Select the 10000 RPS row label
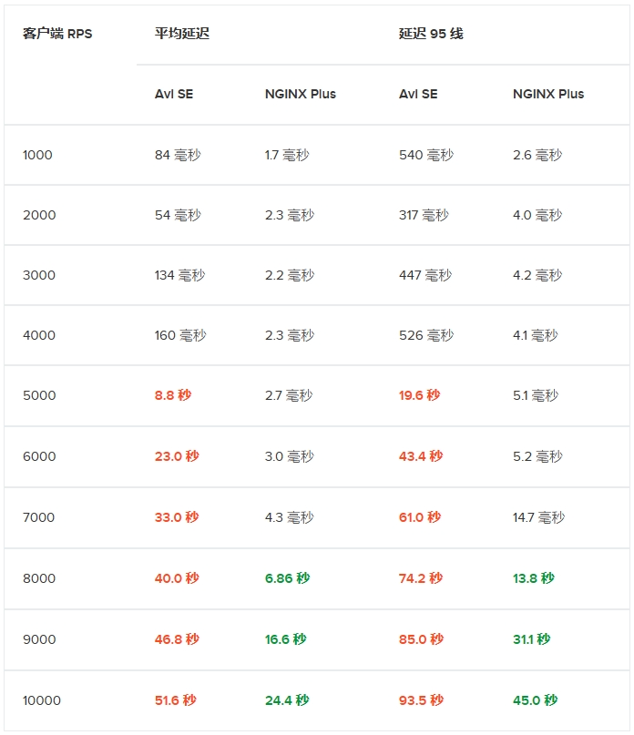Image resolution: width=634 pixels, height=735 pixels. coord(42,700)
